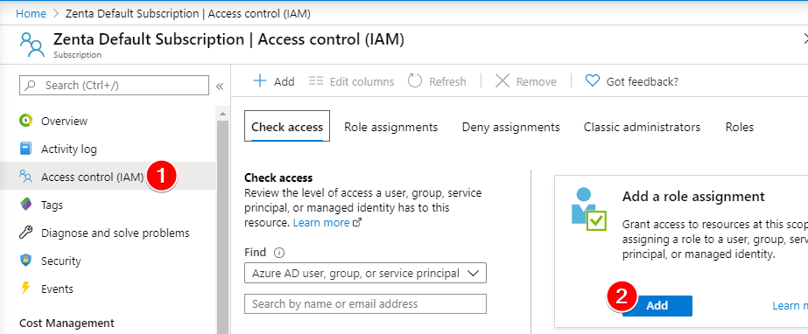
Task: Click the plus Add icon in toolbar
Action: click(x=260, y=80)
